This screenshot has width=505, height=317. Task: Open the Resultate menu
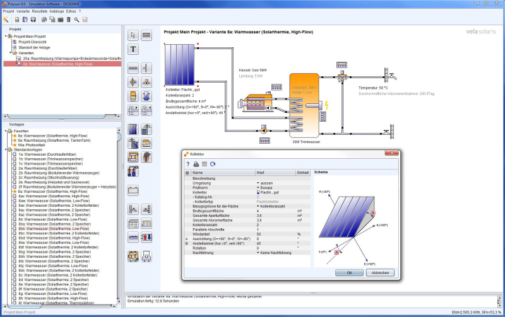(40, 11)
